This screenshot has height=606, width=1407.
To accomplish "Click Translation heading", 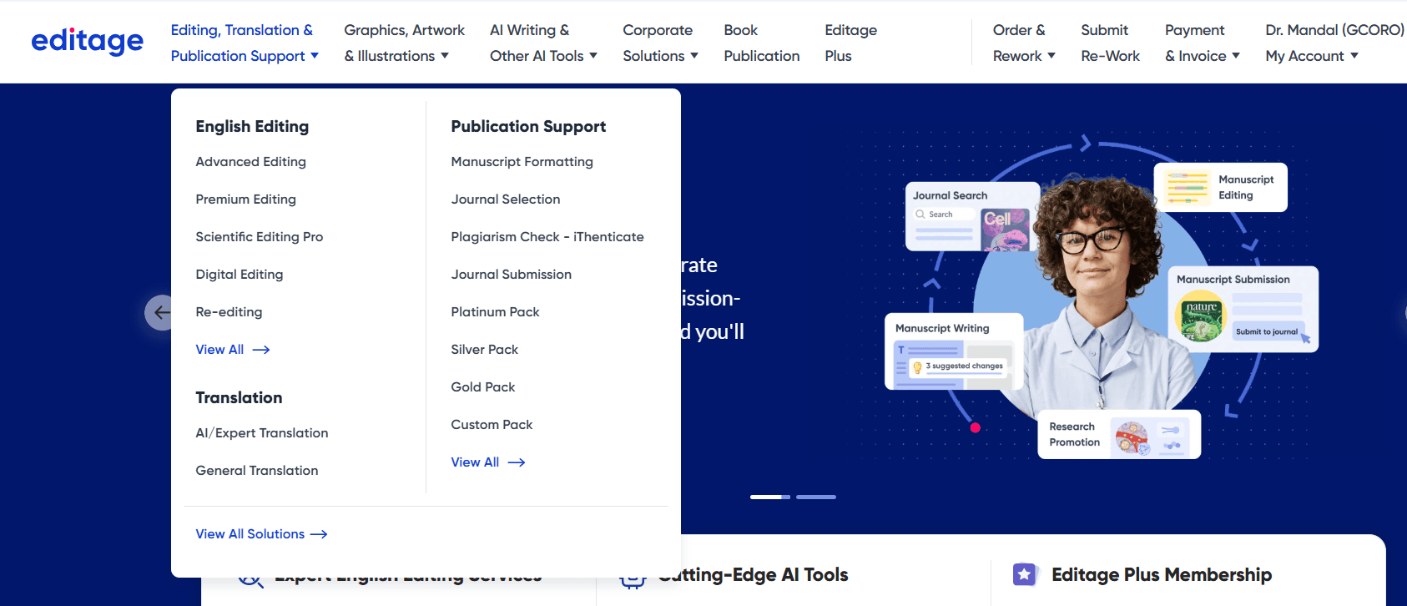I will pyautogui.click(x=239, y=398).
